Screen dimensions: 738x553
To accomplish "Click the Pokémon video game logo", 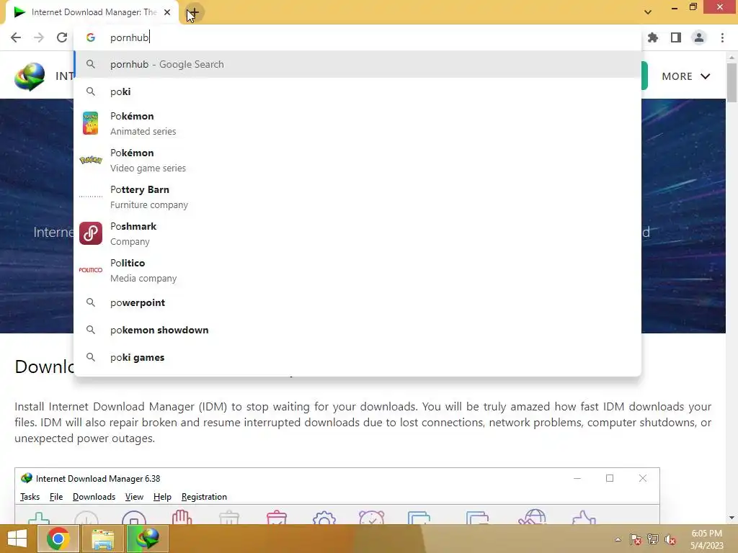I will (x=91, y=160).
